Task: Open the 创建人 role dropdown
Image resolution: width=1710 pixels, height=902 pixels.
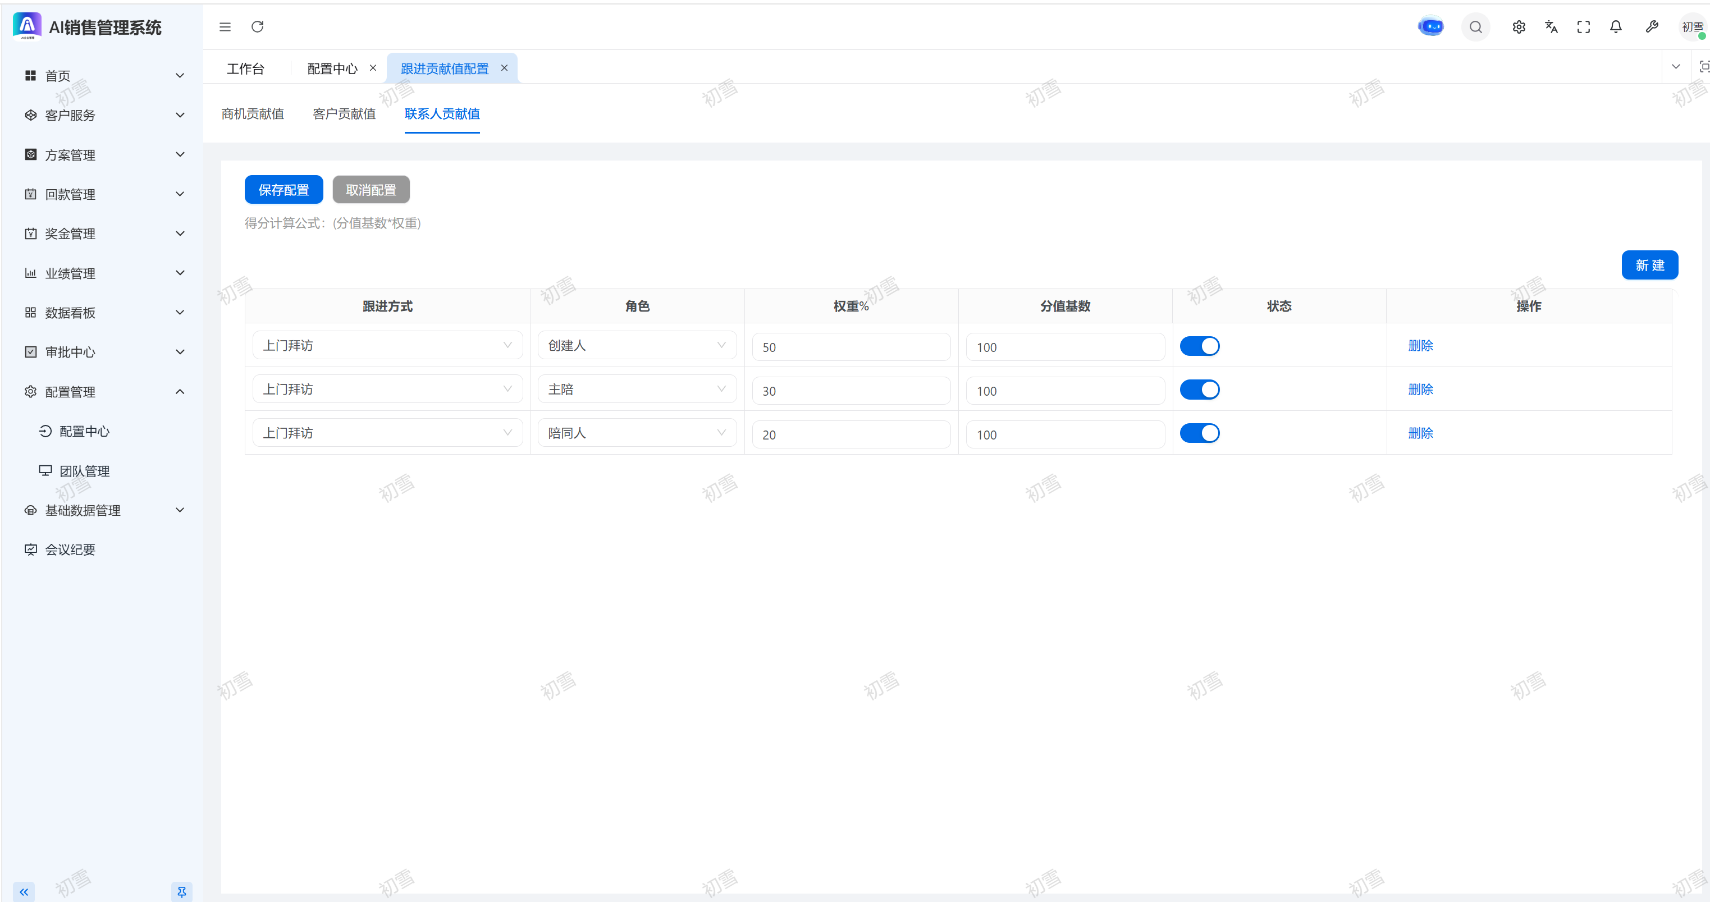Action: coord(636,345)
